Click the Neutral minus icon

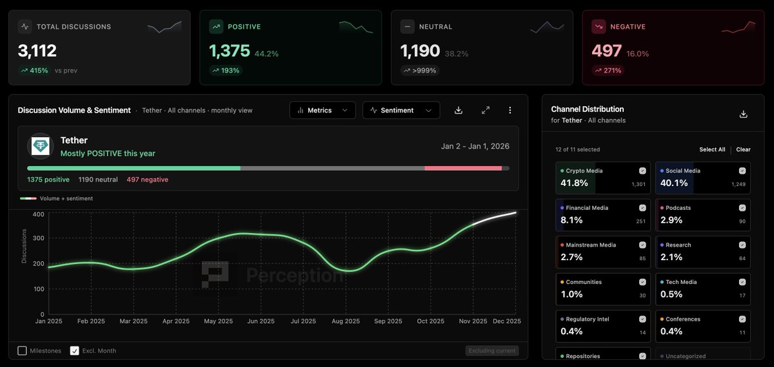[407, 27]
